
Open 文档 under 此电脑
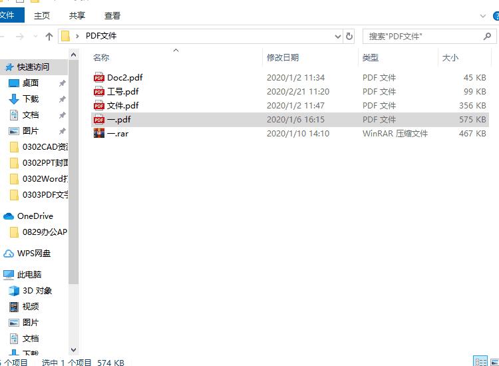(31, 338)
